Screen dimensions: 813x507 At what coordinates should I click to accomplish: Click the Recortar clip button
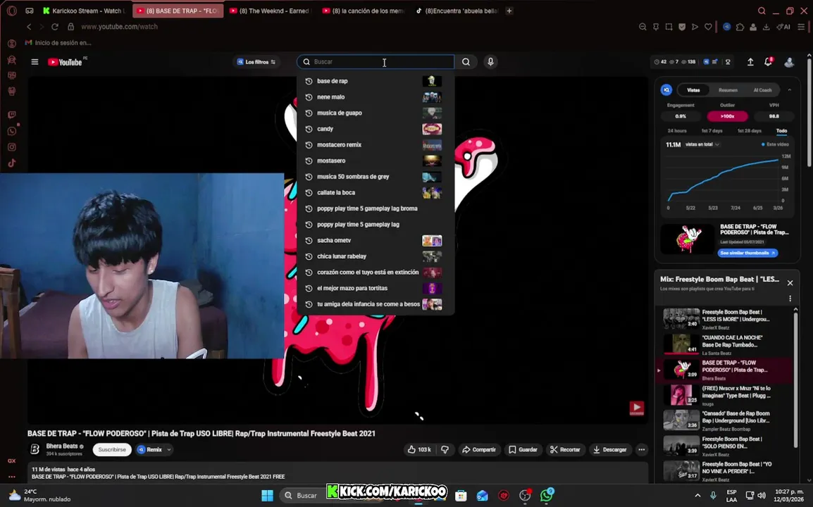pyautogui.click(x=565, y=449)
